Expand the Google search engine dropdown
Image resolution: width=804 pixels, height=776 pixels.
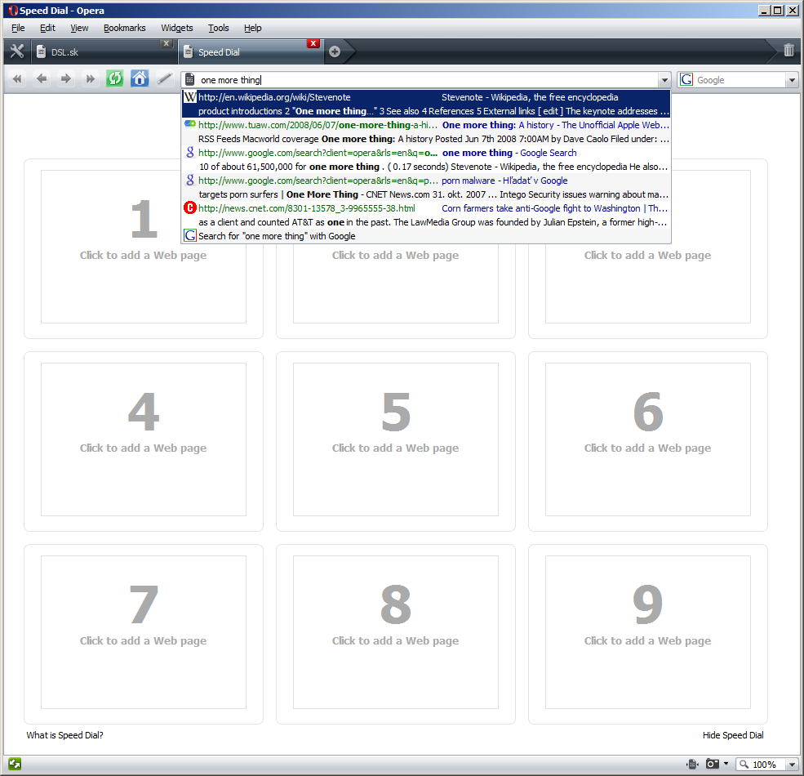pos(793,80)
